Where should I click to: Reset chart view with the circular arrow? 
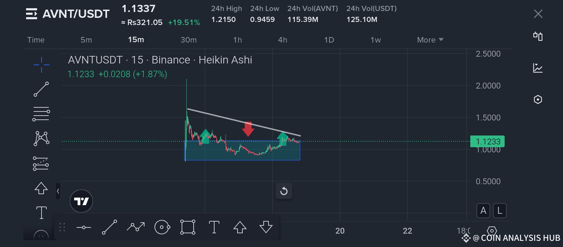tap(284, 191)
